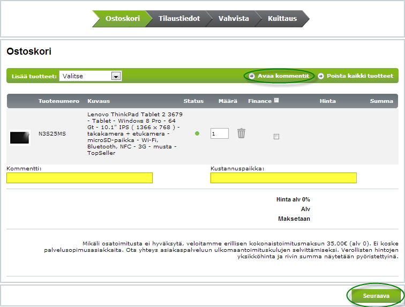405x307 pixels.
Task: Click the product number N3S25MS
Action: [52, 133]
